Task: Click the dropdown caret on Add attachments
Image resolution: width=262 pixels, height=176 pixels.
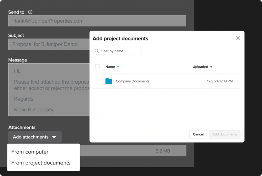Action: [x=54, y=137]
